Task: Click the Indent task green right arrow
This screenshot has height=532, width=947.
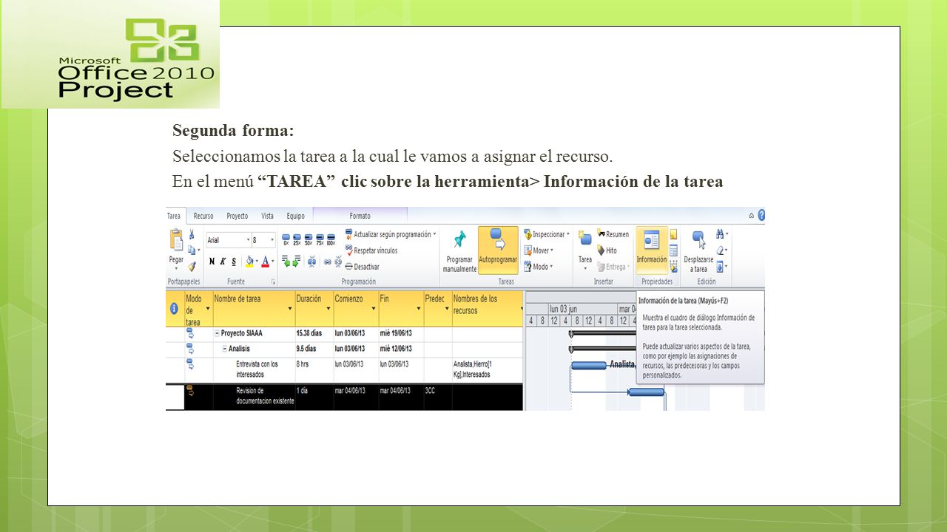Action: [x=297, y=261]
